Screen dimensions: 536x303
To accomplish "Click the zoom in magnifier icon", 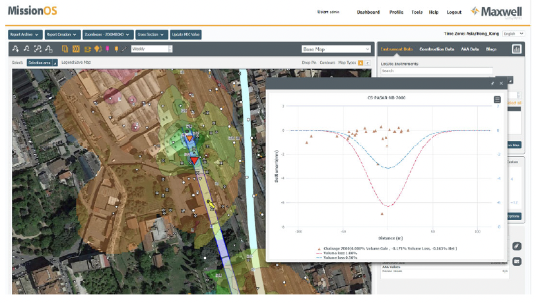I will 15,49.
